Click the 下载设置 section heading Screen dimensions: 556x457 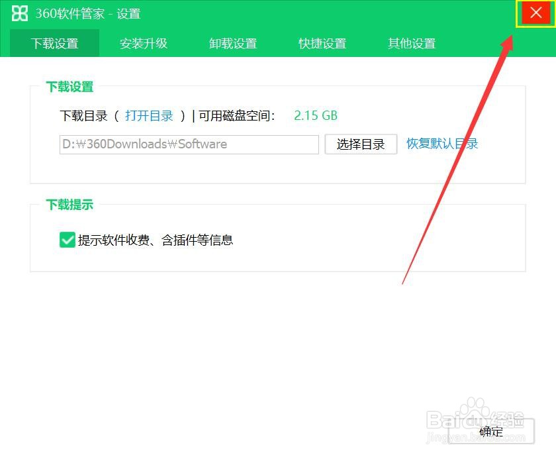[x=70, y=87]
